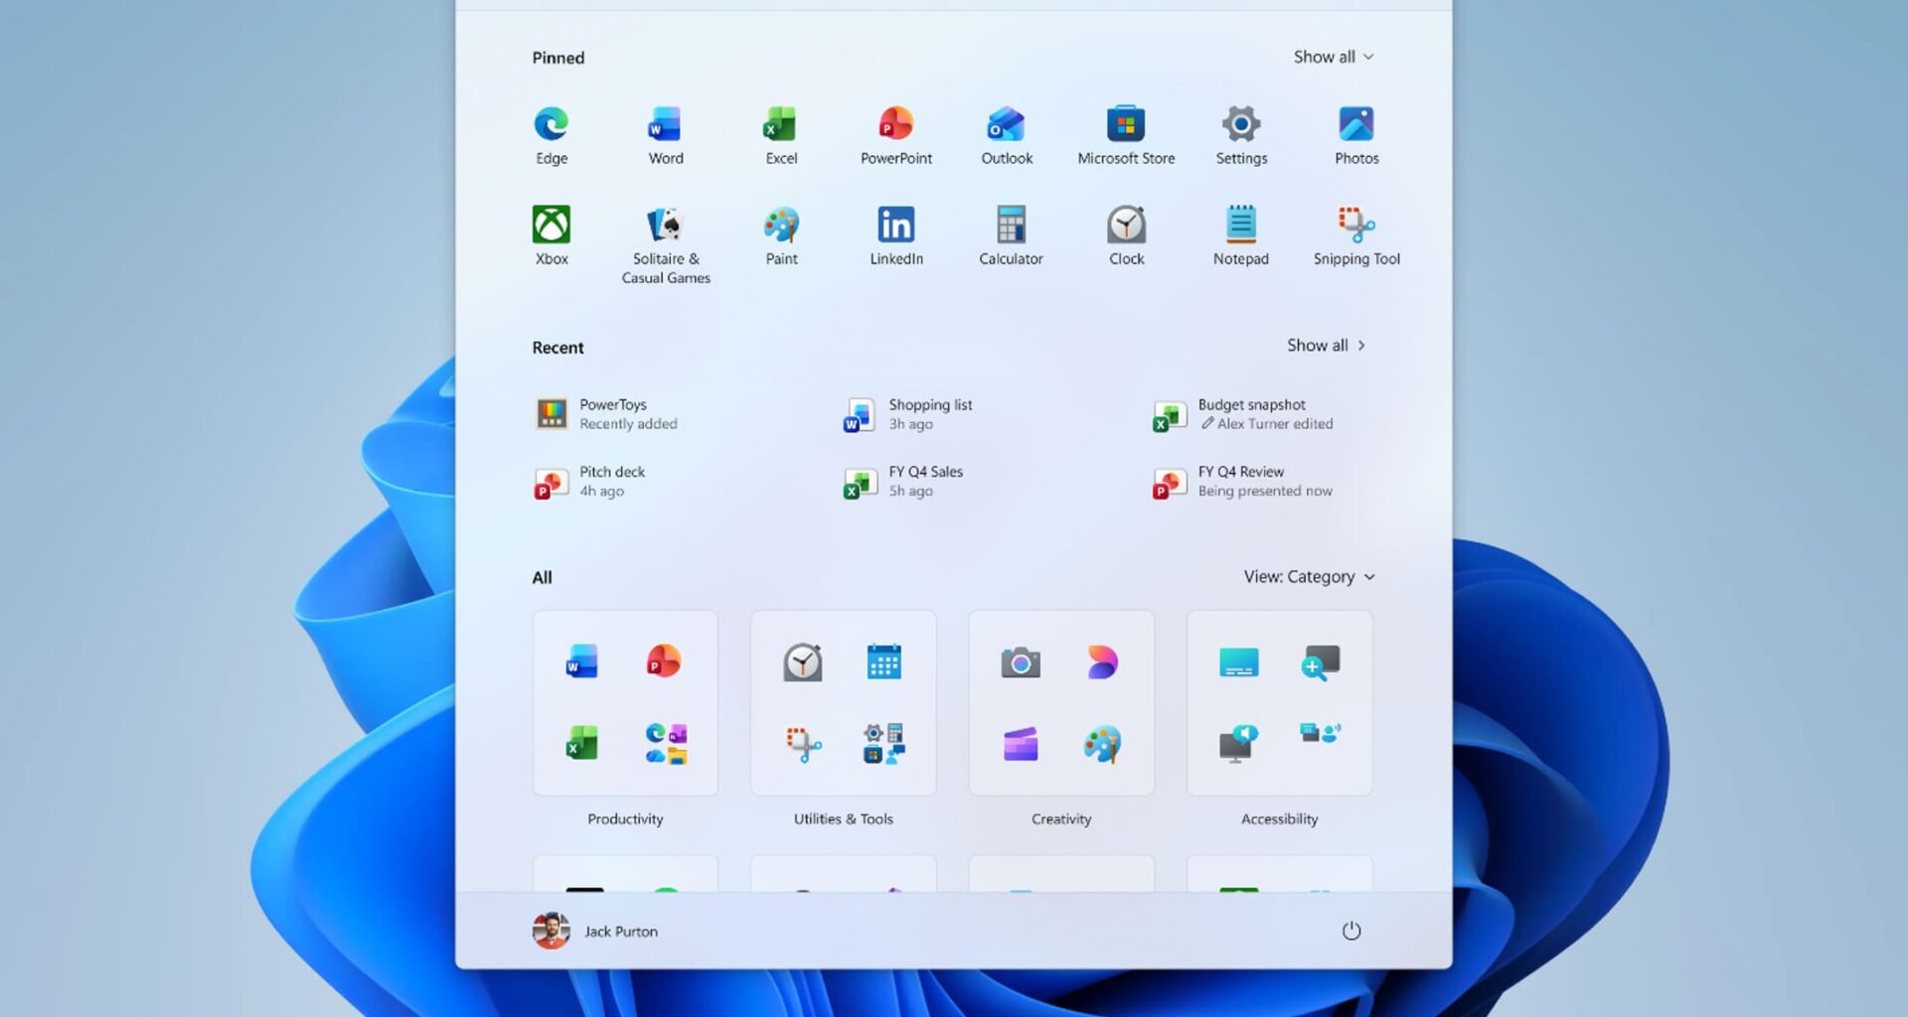Open the Shopping list Word document
Screen dimensions: 1908x1017
pos(908,413)
